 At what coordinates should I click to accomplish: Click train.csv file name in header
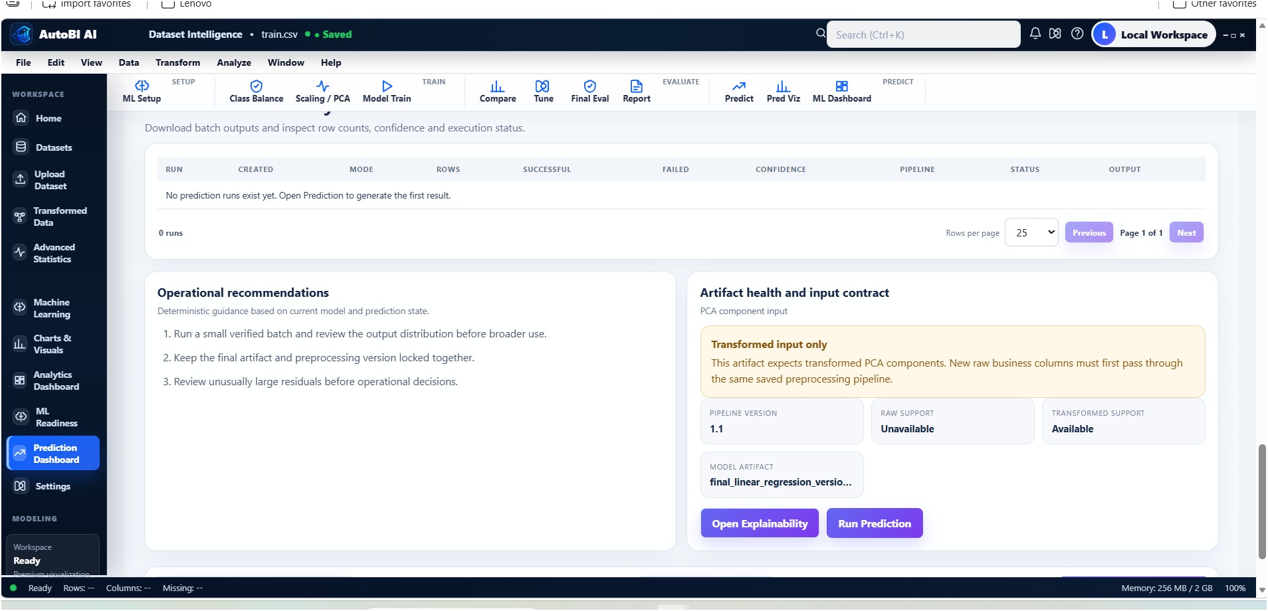279,35
